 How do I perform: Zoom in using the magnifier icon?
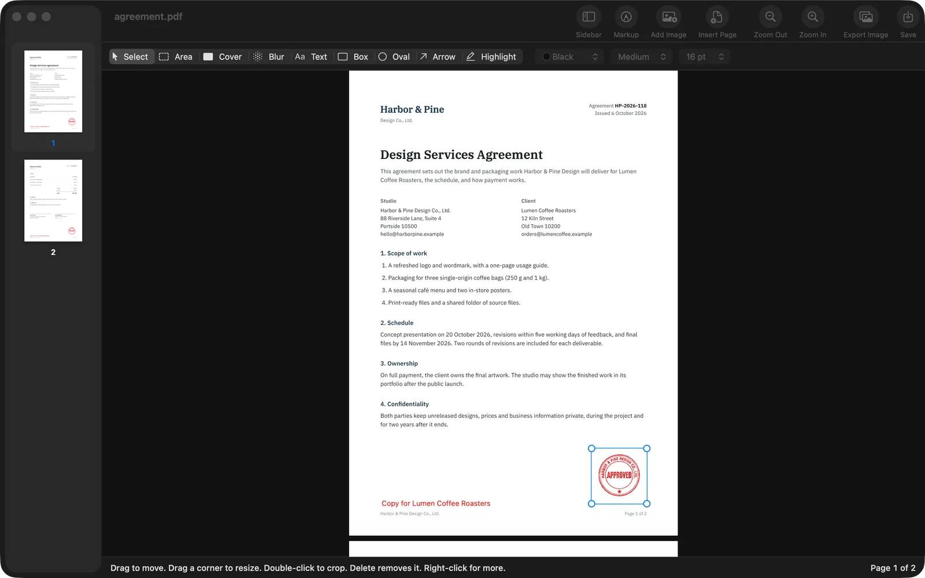(812, 17)
